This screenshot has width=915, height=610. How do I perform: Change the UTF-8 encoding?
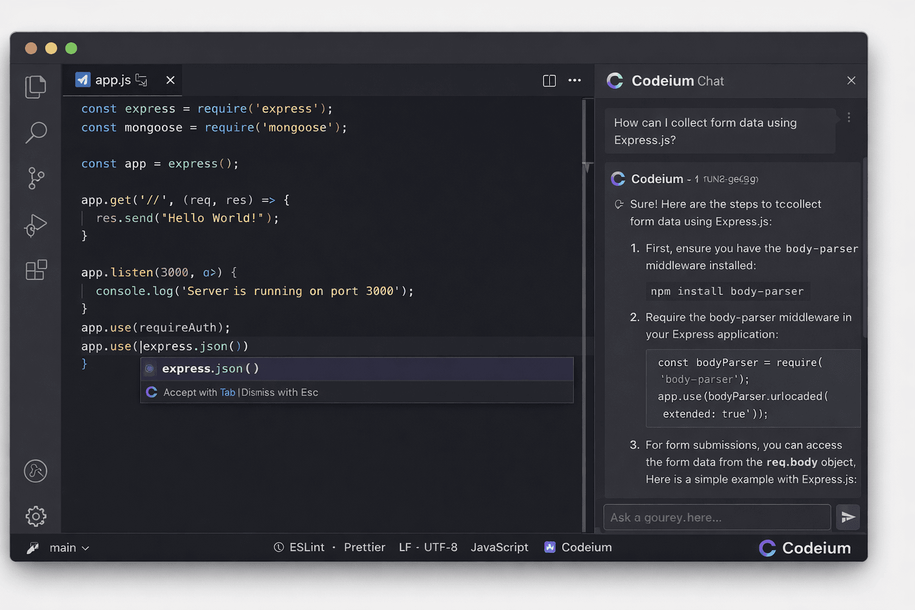click(441, 547)
